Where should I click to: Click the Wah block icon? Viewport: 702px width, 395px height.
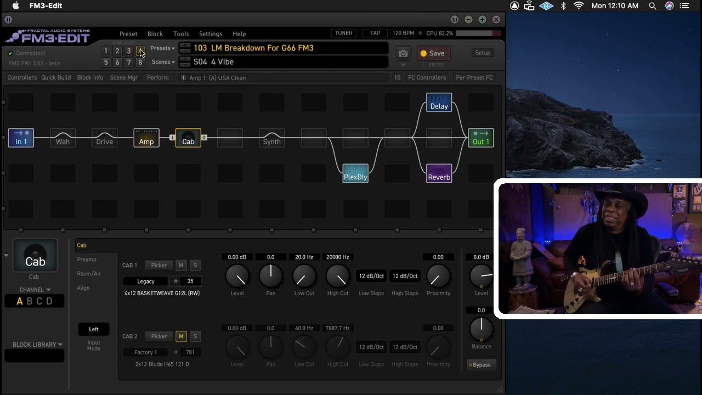[x=63, y=138]
